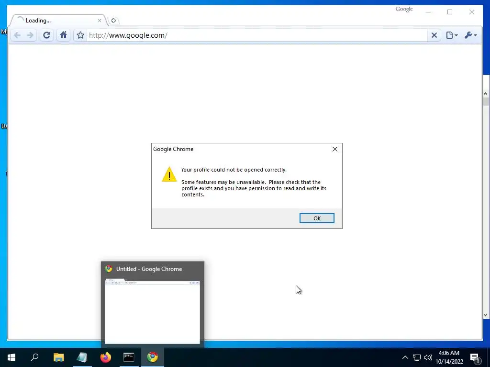Click 'Your profile could not be opened correctly.' text
This screenshot has width=490, height=367.
tap(234, 170)
